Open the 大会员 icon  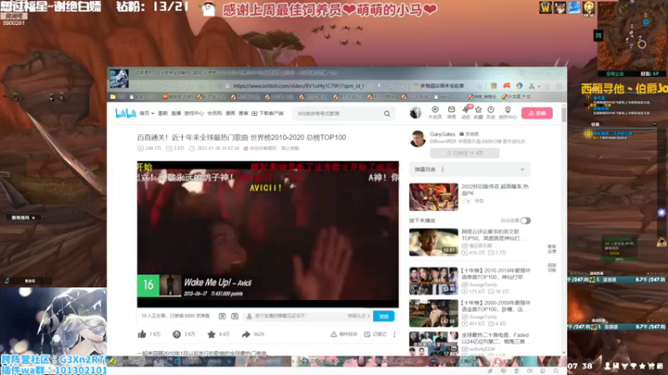pos(435,112)
